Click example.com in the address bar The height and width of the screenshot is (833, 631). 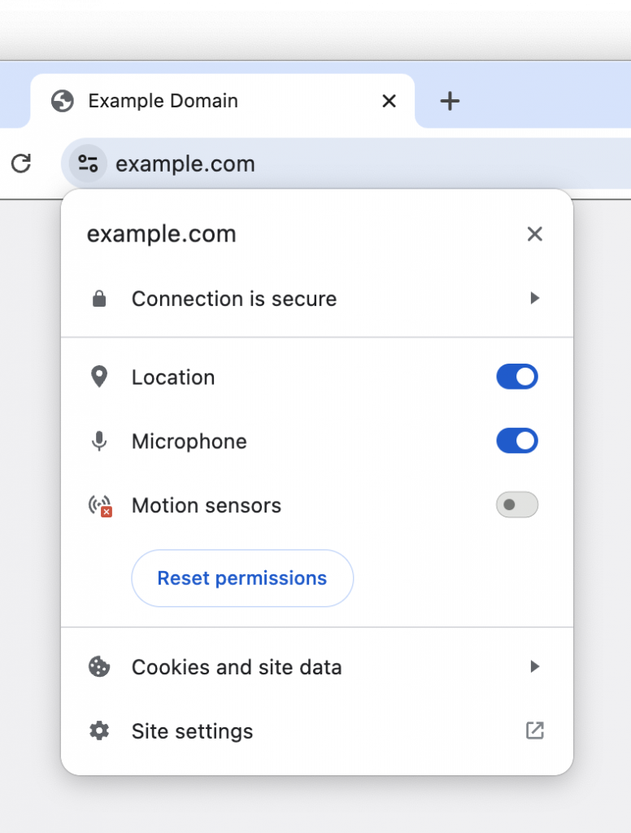185,164
